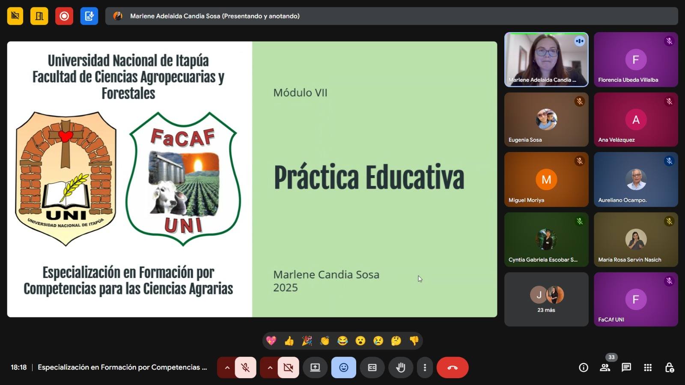Screen dimensions: 685x385
Task: Open the meeting details info icon
Action: point(583,367)
